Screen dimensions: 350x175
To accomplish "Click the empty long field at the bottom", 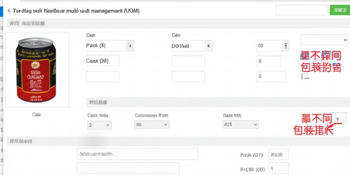I will pos(128,168).
